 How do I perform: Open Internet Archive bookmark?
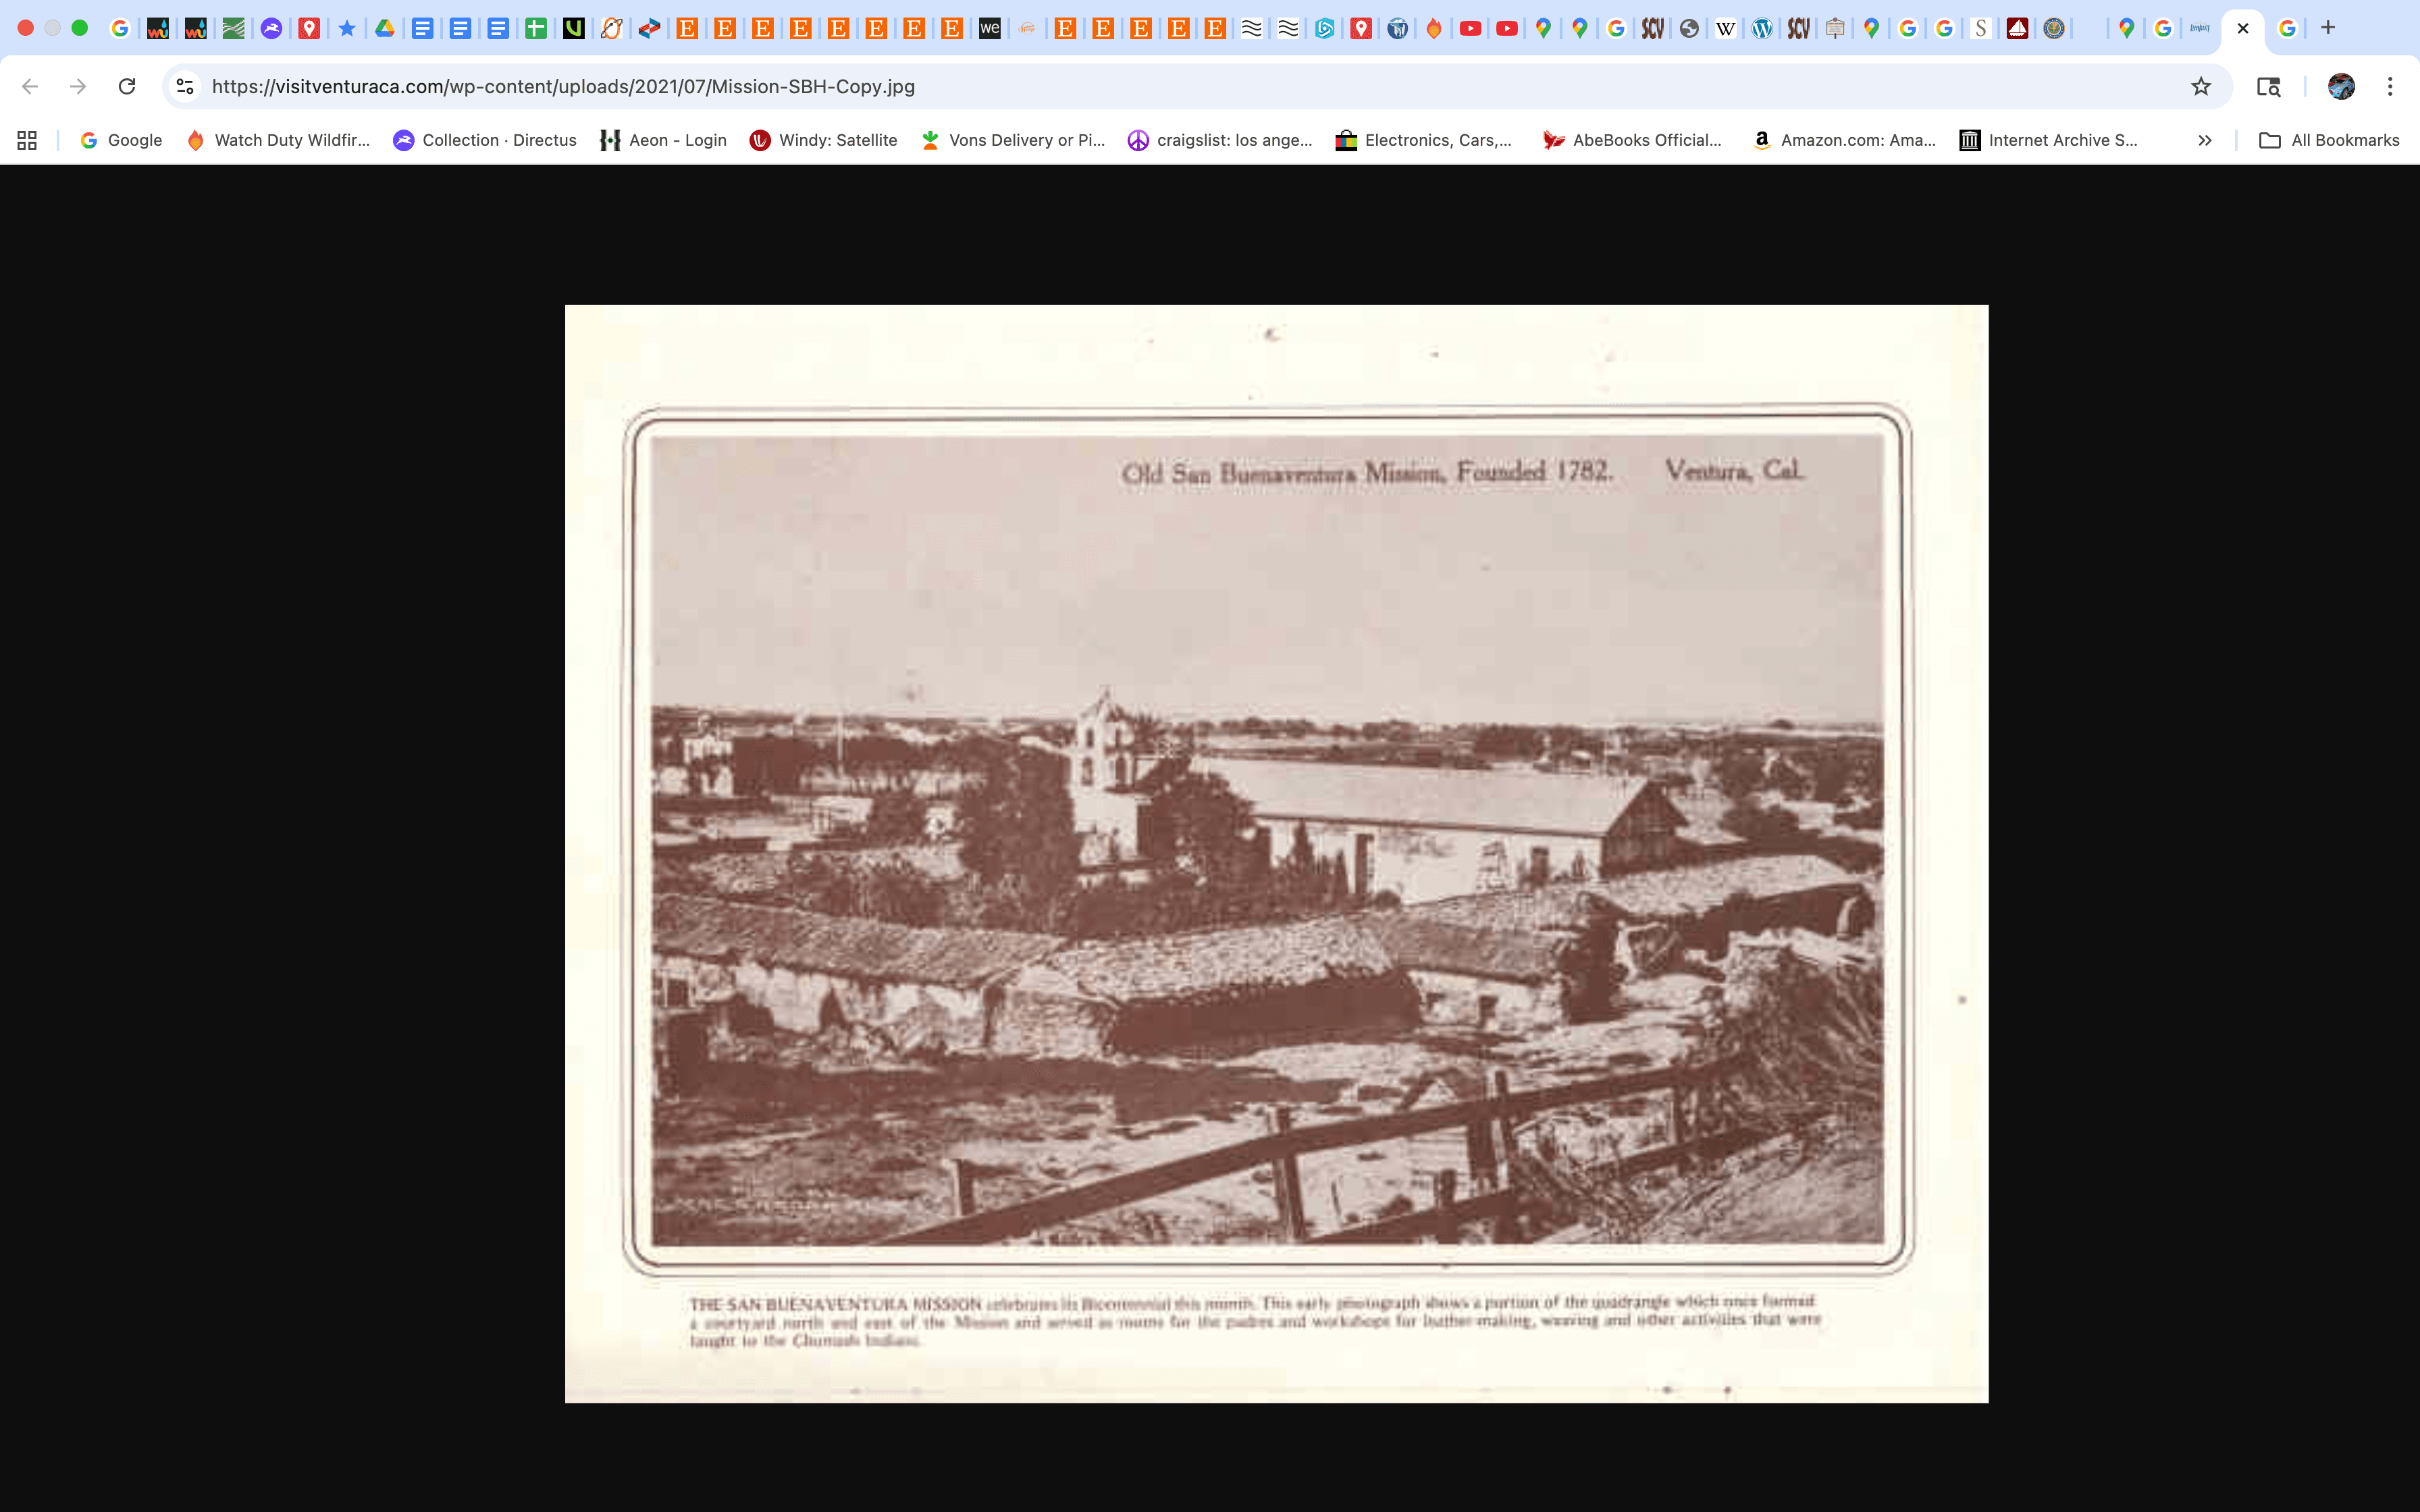2048,140
